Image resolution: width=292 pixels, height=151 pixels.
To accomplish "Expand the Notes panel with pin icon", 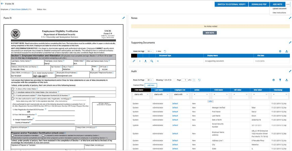I will 290,18.
